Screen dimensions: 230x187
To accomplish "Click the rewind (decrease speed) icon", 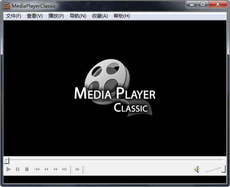I will pos(46,169).
